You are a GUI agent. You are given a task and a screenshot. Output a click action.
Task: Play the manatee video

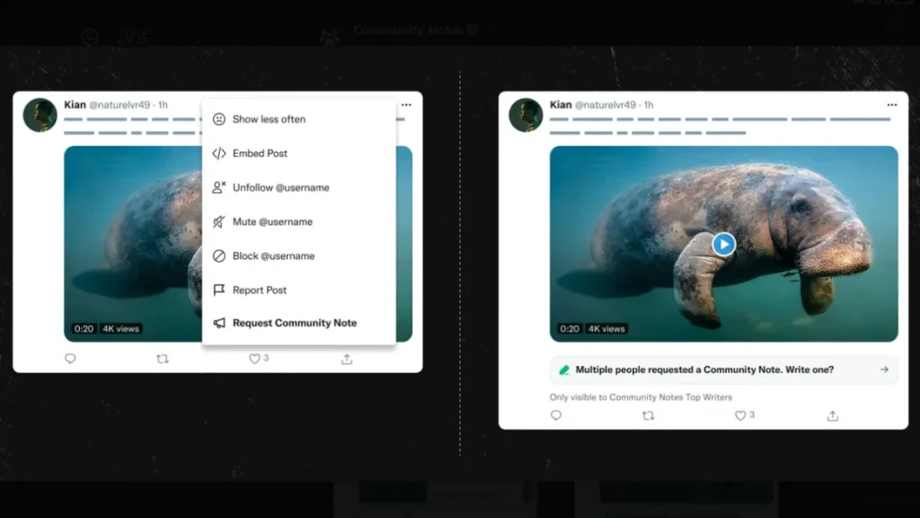(x=724, y=244)
